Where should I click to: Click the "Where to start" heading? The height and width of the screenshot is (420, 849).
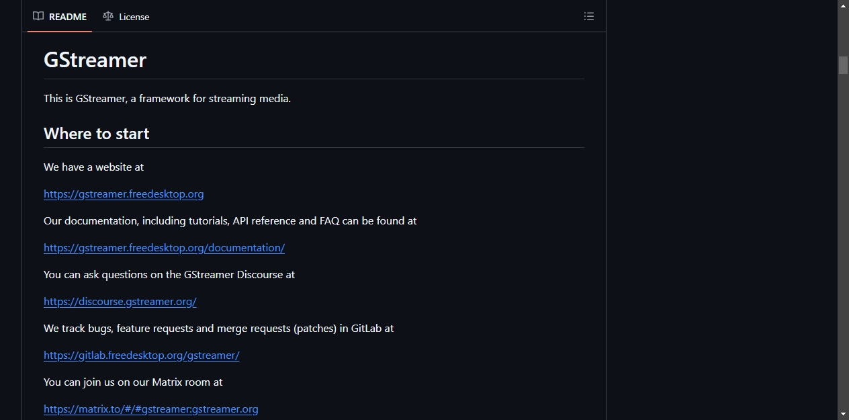coord(97,134)
